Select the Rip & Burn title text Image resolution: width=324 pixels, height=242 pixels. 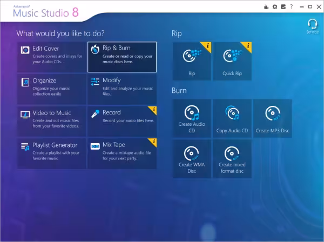[117, 48]
